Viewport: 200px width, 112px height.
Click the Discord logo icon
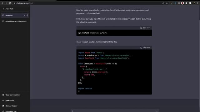(3, 106)
